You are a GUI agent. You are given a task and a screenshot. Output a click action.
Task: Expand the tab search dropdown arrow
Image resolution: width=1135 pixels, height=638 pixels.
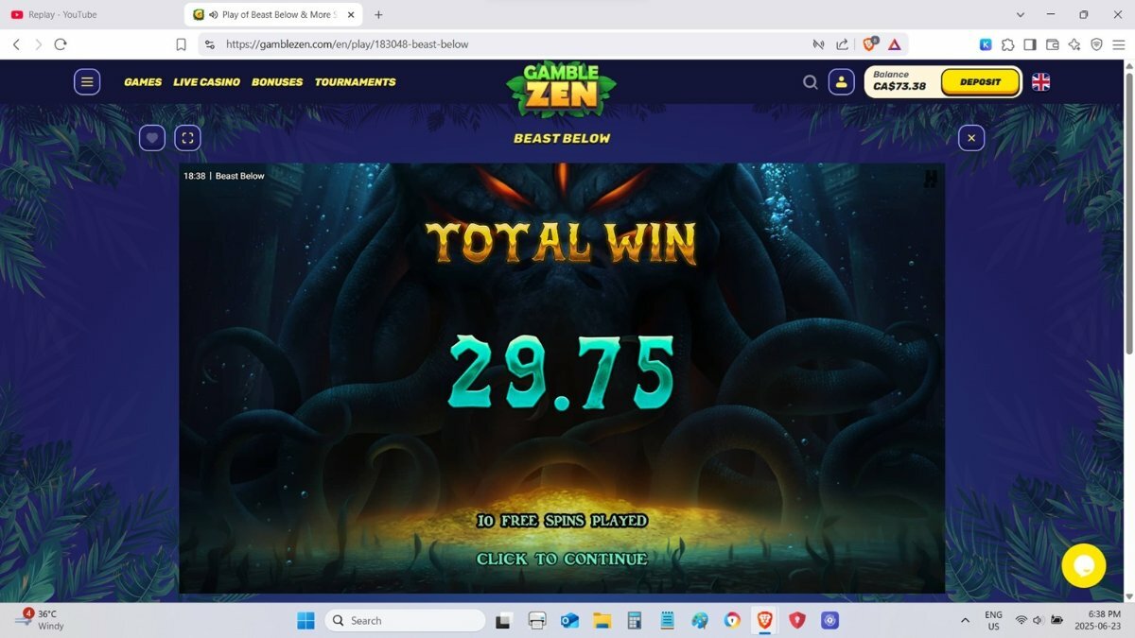tap(1021, 15)
